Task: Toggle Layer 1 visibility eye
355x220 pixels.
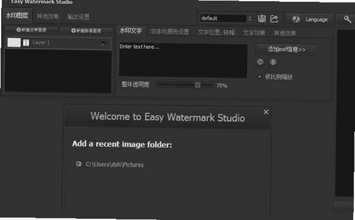Action: 103,44
